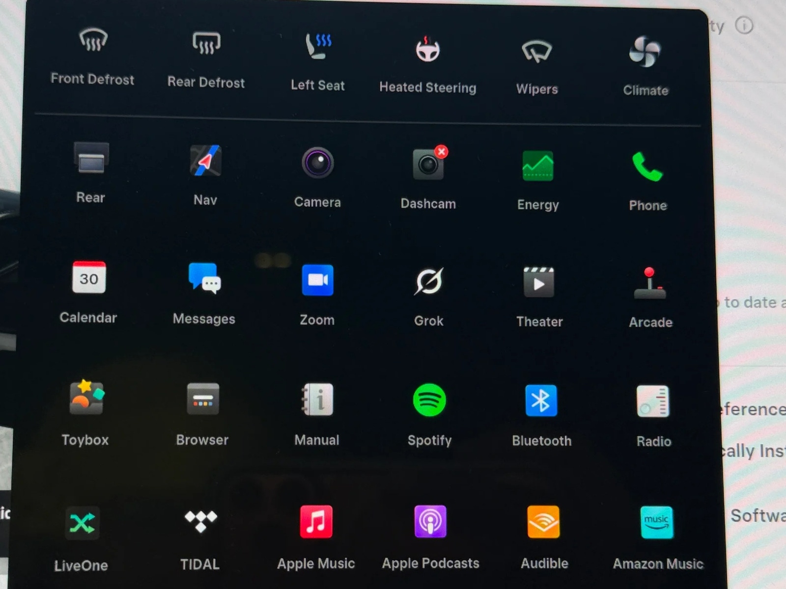Open Apple Podcasts

pyautogui.click(x=430, y=522)
